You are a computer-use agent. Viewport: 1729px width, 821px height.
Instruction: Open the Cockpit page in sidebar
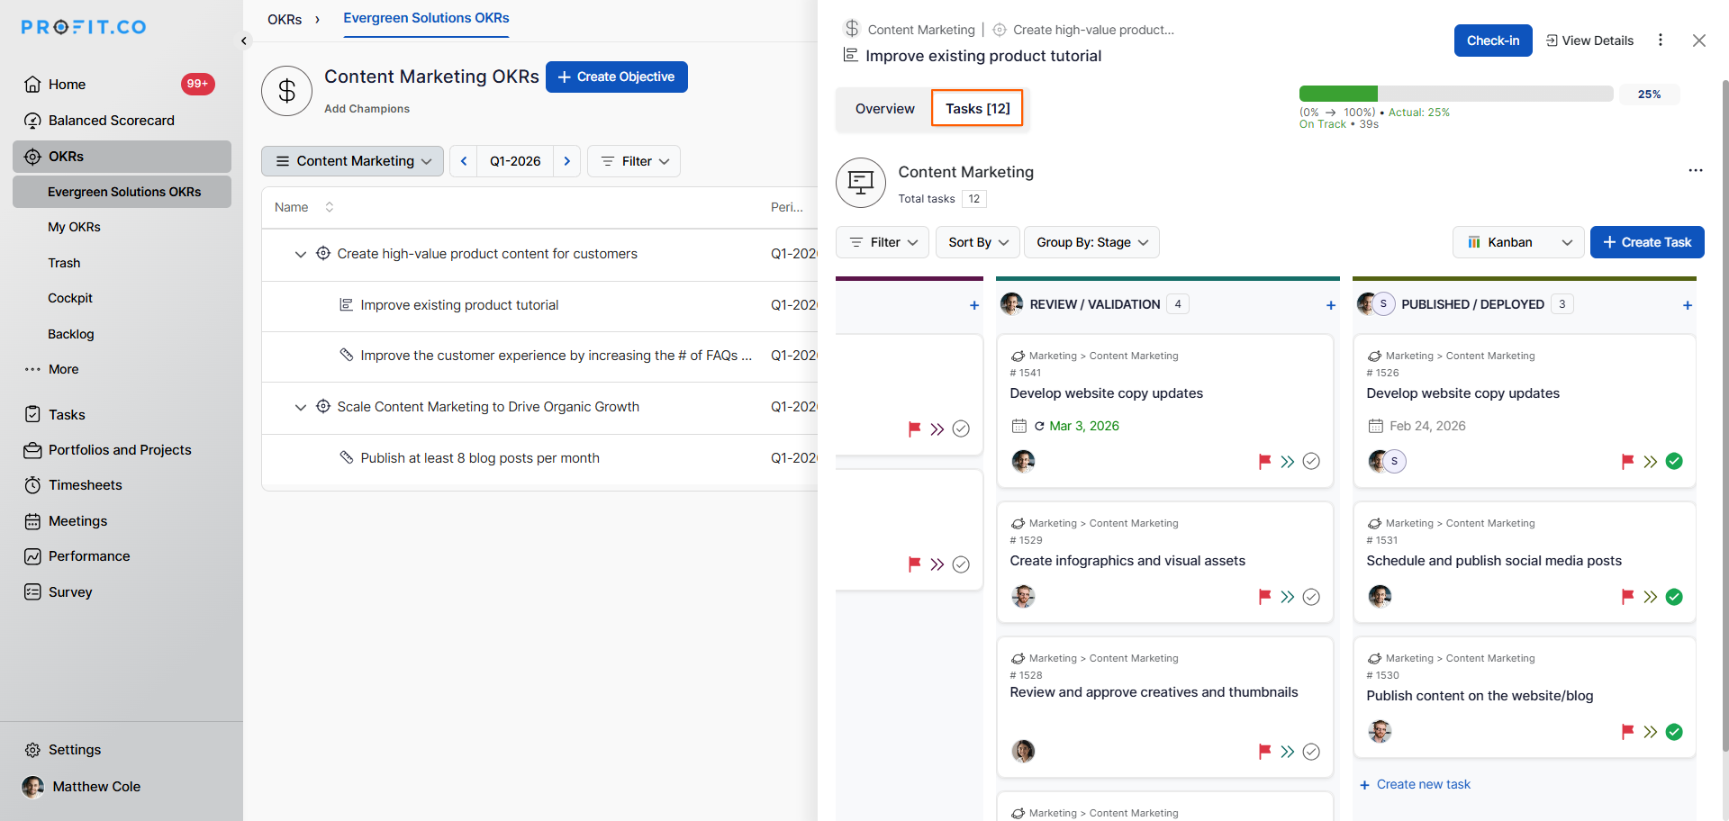coord(70,298)
